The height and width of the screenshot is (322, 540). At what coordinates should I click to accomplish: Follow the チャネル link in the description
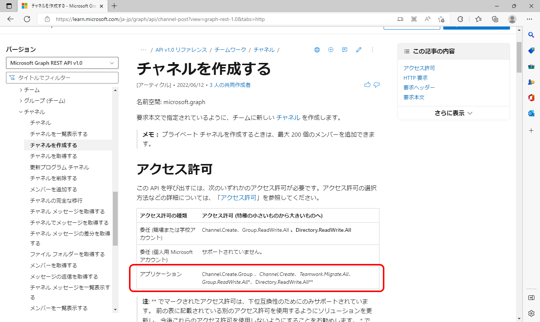tap(288, 118)
